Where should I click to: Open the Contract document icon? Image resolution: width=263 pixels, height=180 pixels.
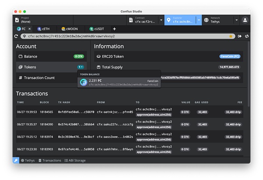pyautogui.click(x=131, y=20)
